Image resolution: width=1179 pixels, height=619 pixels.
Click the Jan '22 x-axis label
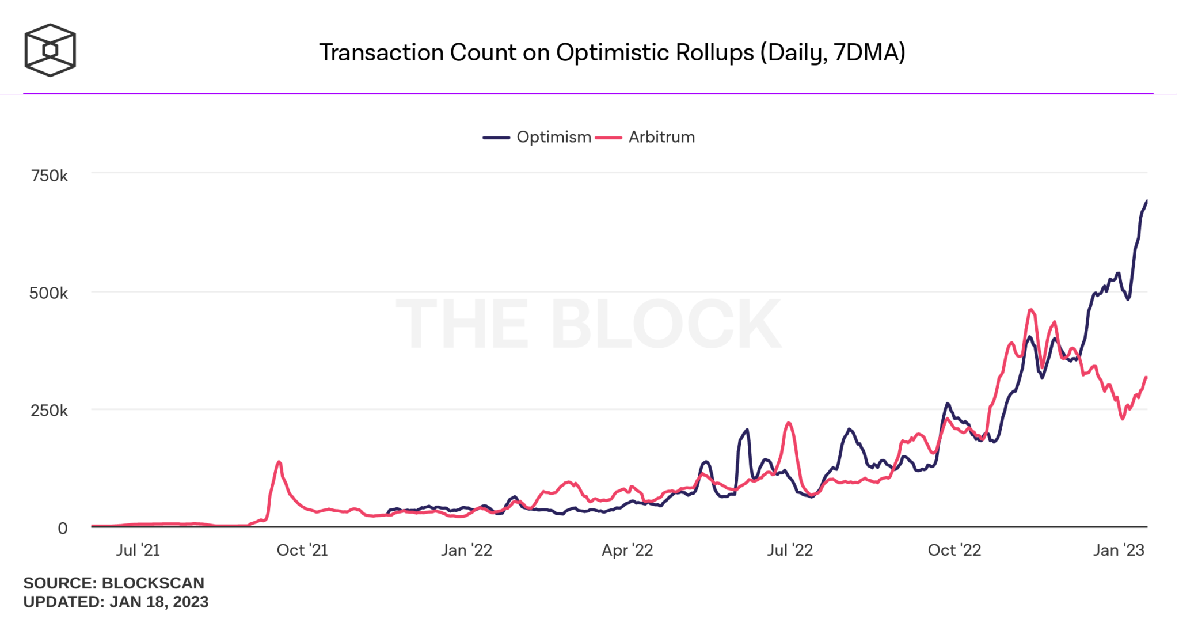point(466,550)
